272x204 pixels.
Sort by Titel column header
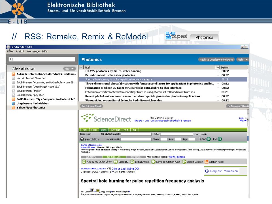click(149, 67)
